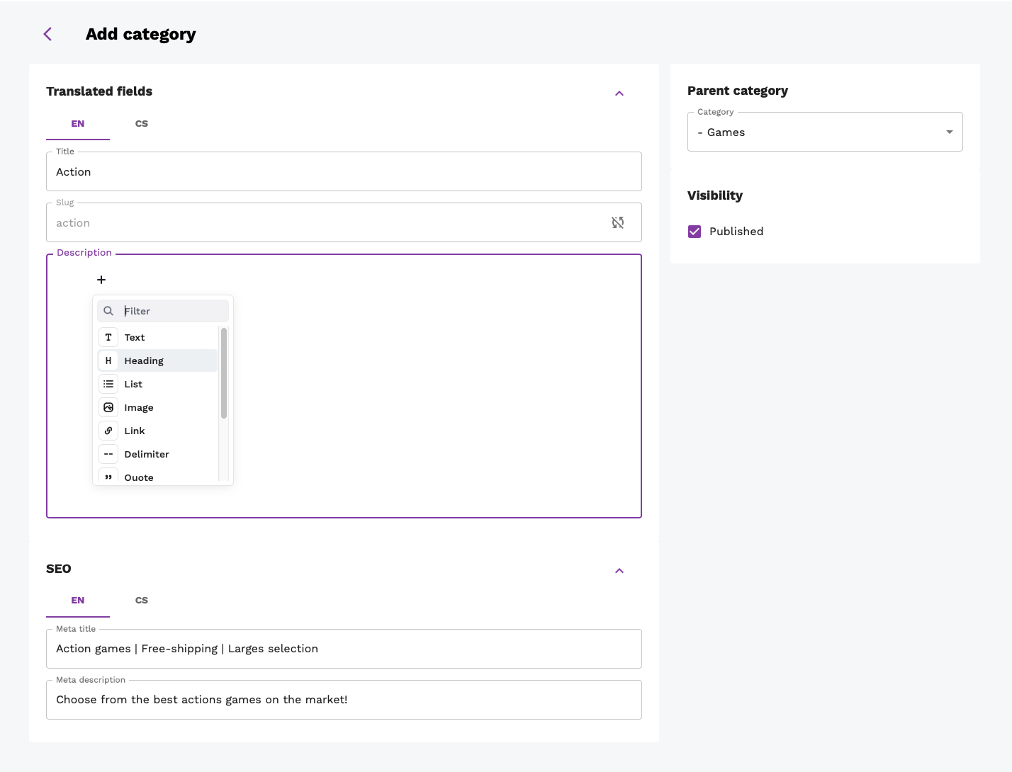Screen dimensions: 1012x772
Task: Insert a List block
Action: point(157,384)
